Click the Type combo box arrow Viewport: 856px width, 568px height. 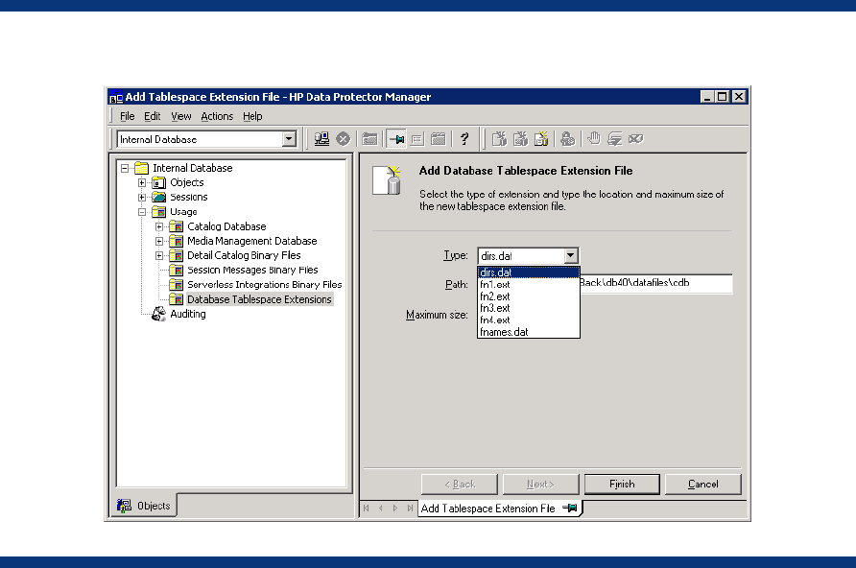[571, 256]
